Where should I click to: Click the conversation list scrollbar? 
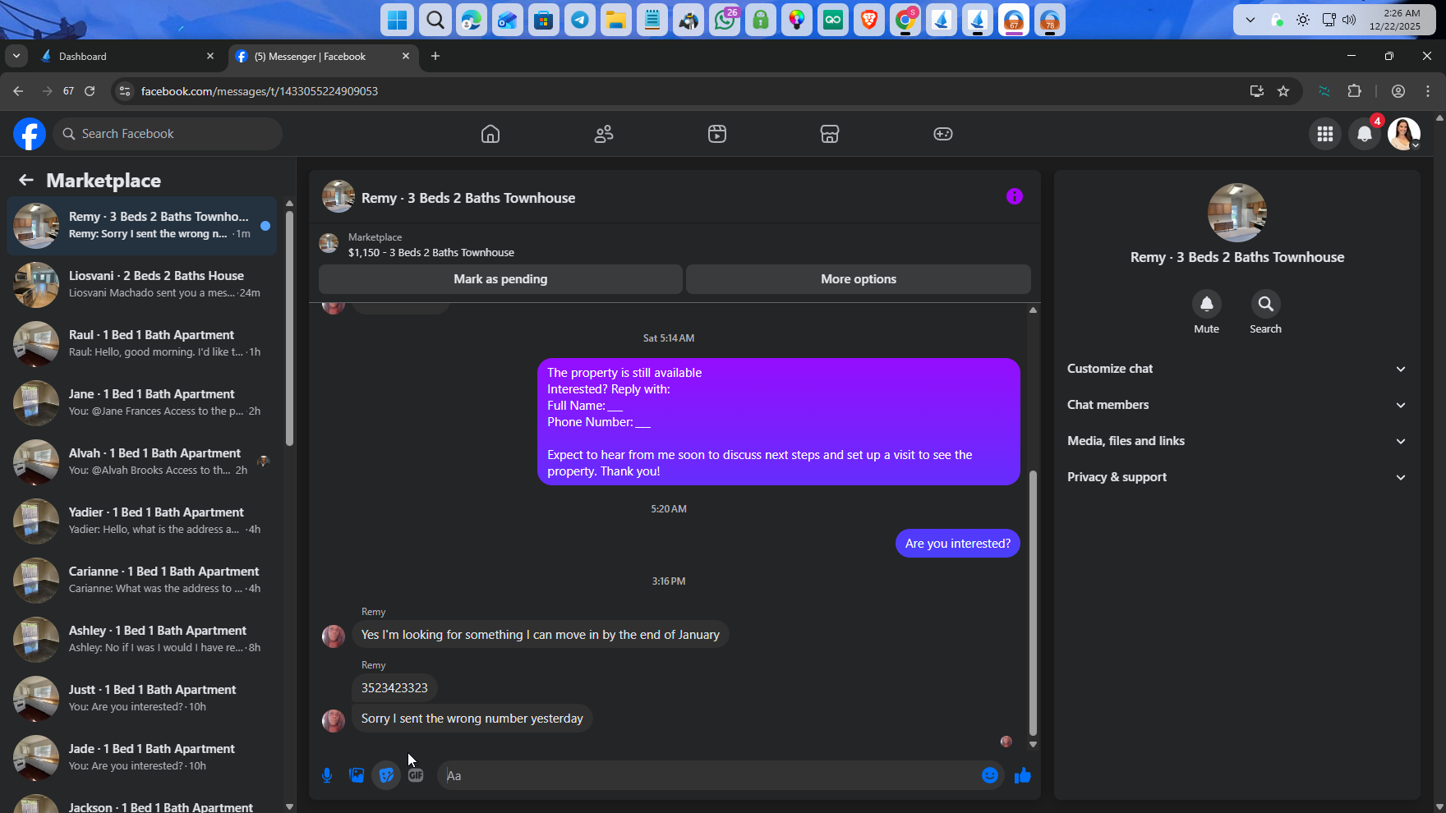289,328
